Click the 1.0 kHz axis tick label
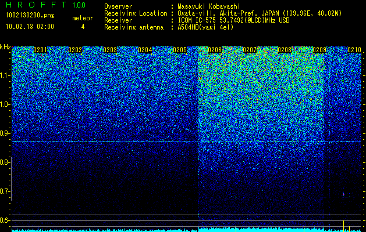 5,104
